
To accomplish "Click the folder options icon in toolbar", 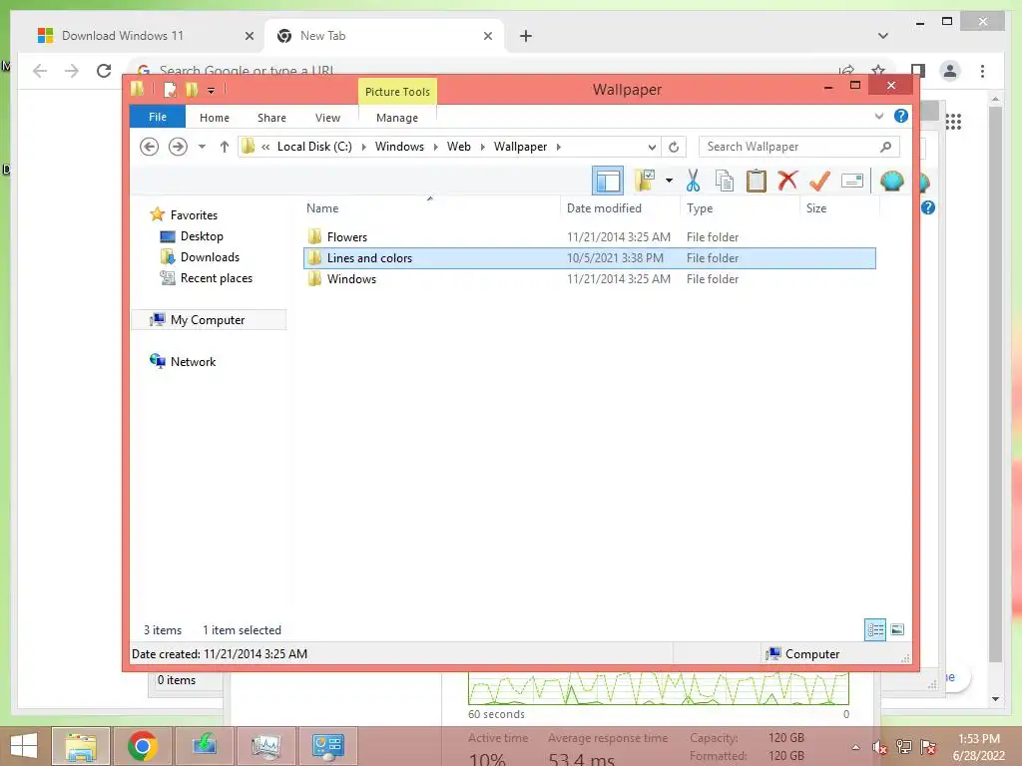I will click(x=646, y=181).
